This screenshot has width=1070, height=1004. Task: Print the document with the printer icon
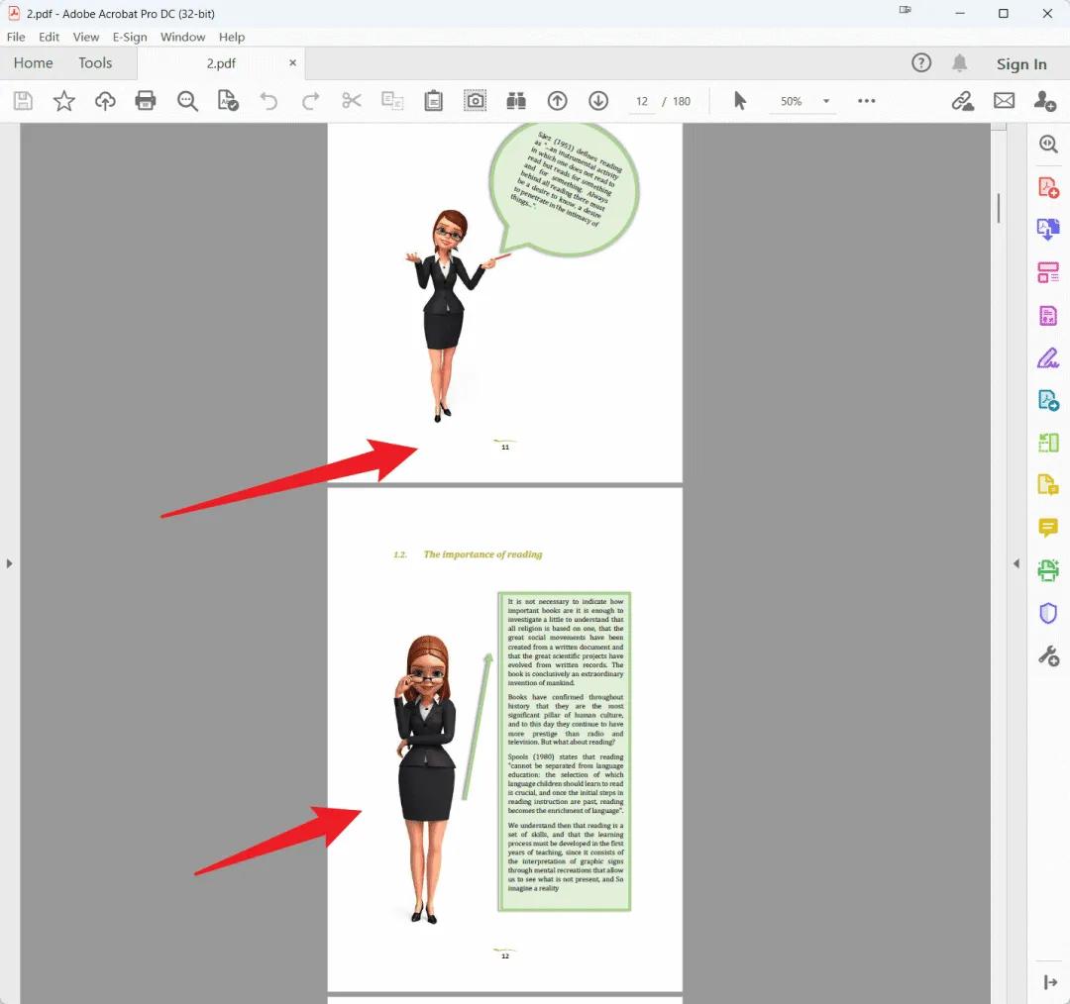point(146,101)
